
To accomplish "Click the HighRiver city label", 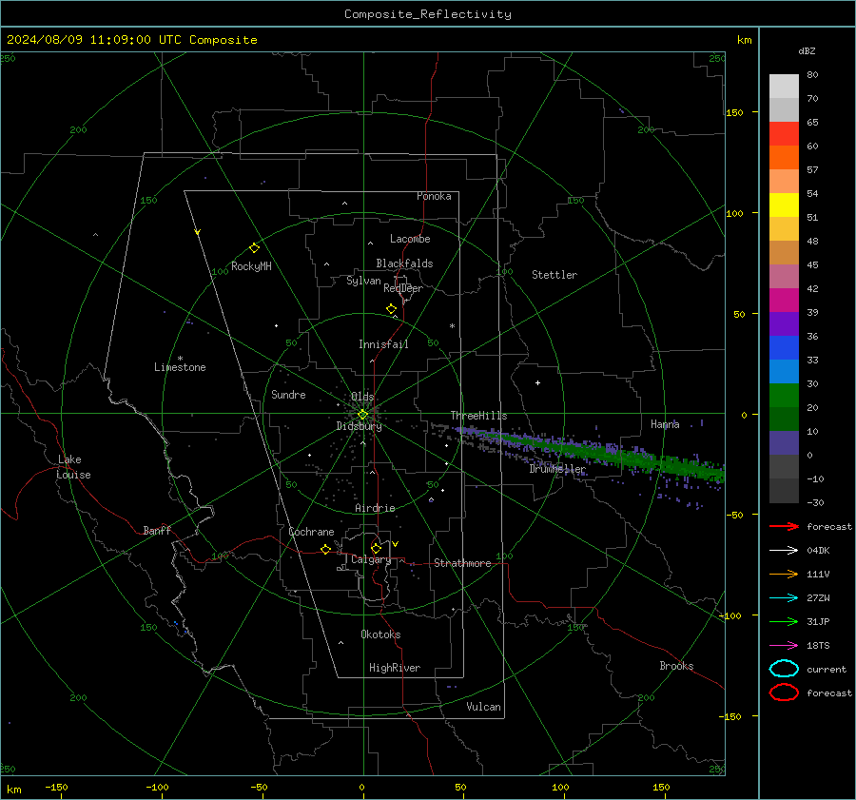I will click(x=395, y=668).
